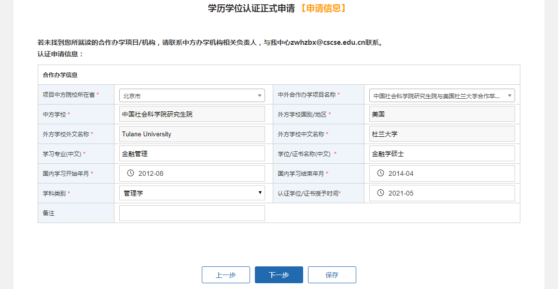Viewport: 558px width, 289px height.
Task: Open the 学科类别 dropdown showing 管理学
Action: pos(192,193)
